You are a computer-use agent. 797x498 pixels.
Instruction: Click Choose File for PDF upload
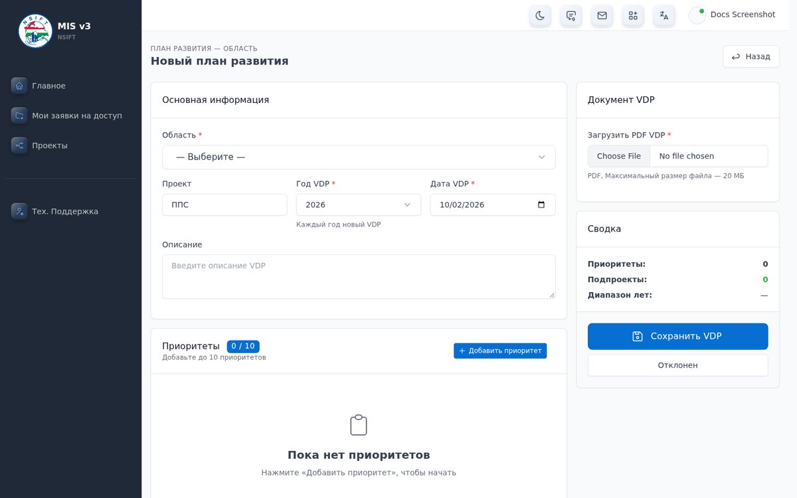[x=619, y=156]
